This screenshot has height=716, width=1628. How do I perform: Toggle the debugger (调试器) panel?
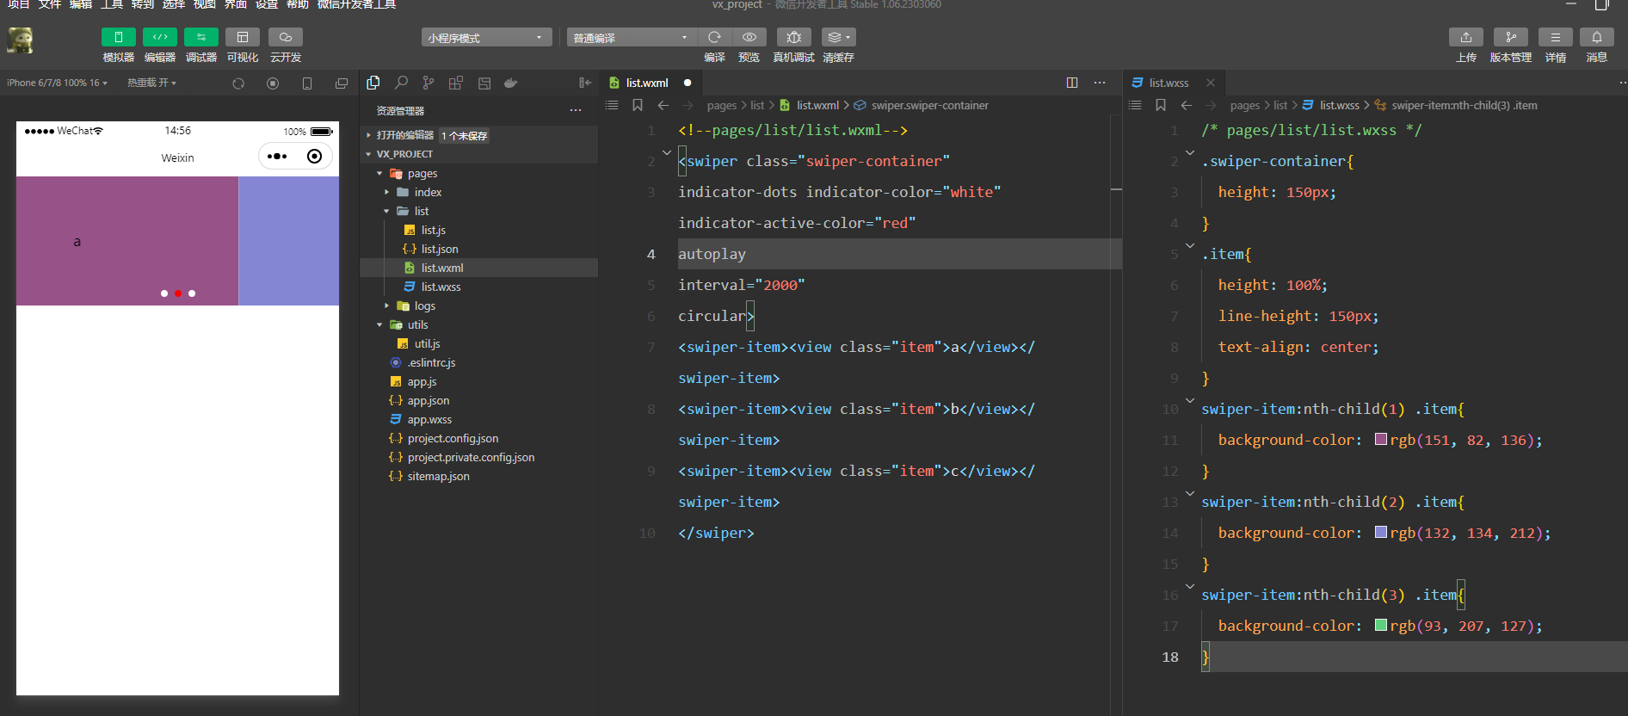click(200, 37)
